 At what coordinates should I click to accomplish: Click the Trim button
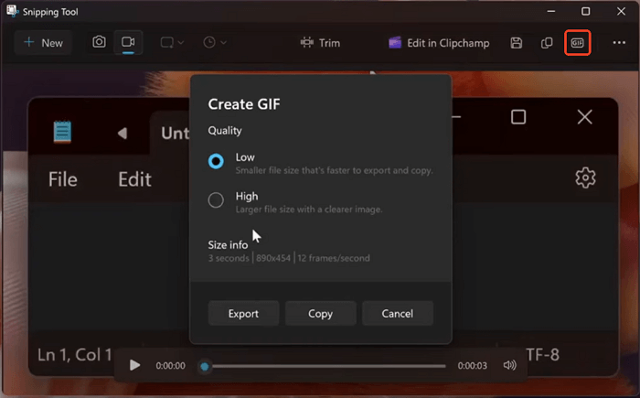tap(320, 43)
